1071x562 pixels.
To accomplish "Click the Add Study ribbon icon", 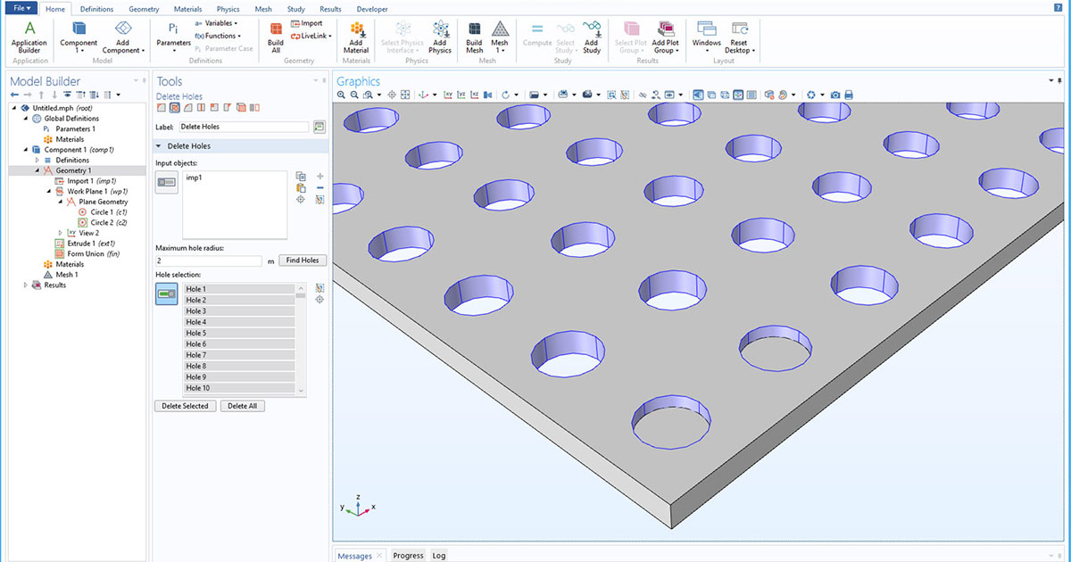I will point(591,37).
